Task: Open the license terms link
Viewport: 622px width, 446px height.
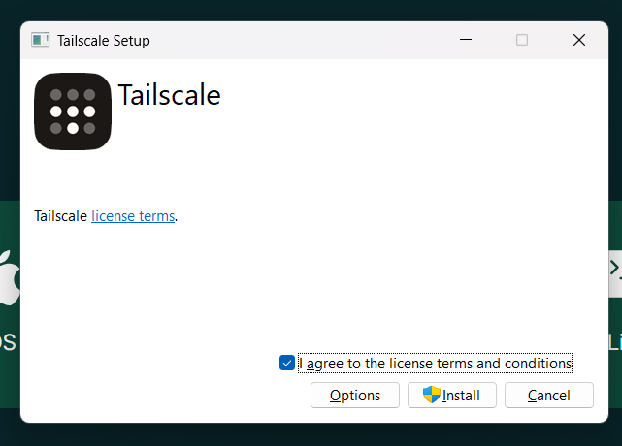Action: pyautogui.click(x=133, y=216)
